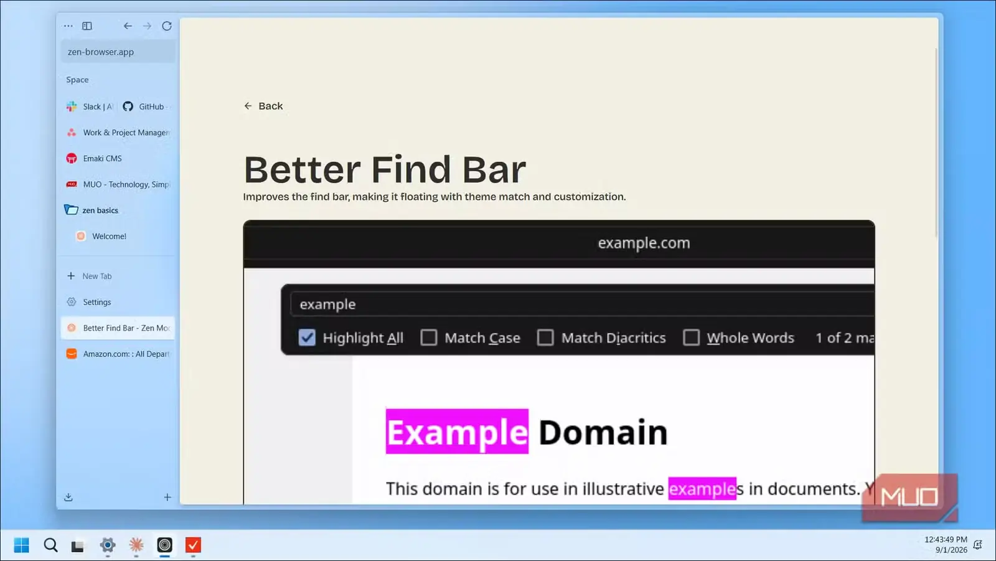Switch to Work & Project Management tab
Viewport: 996px width, 561px height.
click(118, 133)
